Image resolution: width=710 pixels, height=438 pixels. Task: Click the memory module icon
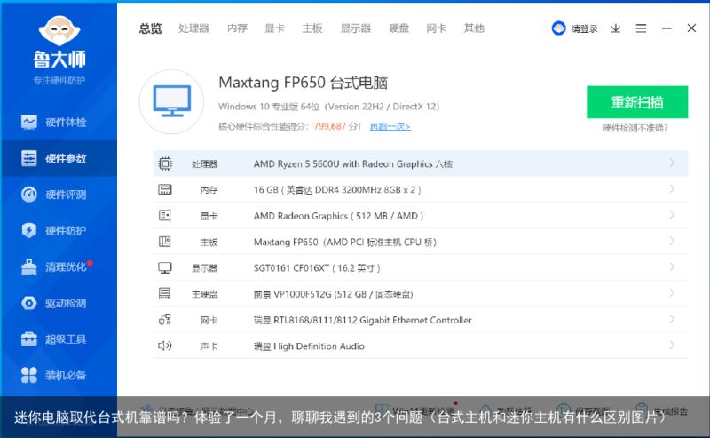pos(165,189)
